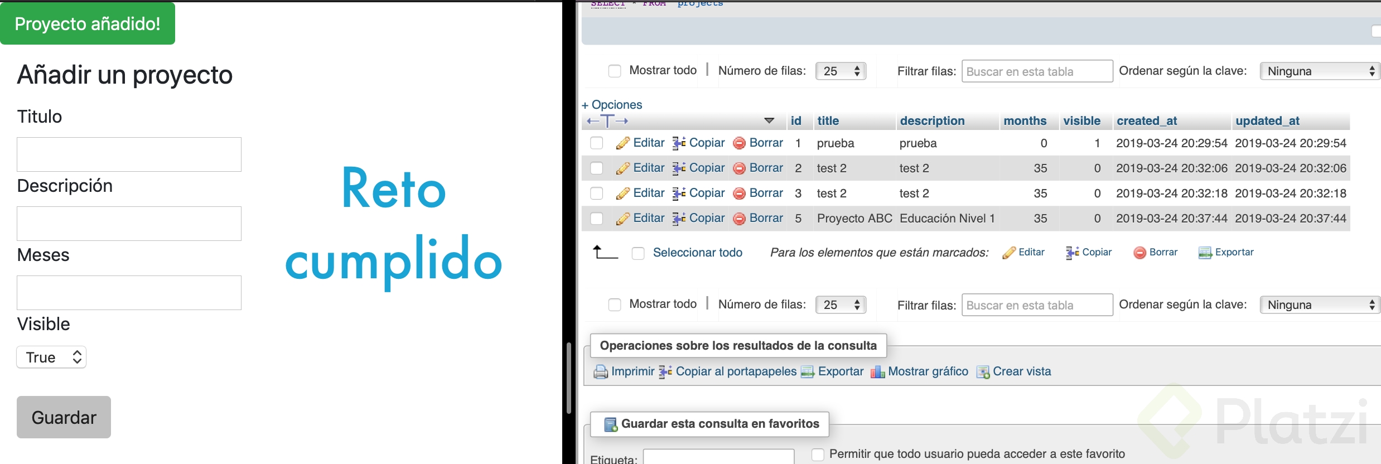The image size is (1381, 464).
Task: Click the Crear vista icon
Action: 983,372
